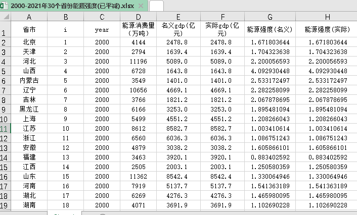The height and width of the screenshot is (215, 357).
Task: Select the cell containing 黑龙江
Action: 29,110
